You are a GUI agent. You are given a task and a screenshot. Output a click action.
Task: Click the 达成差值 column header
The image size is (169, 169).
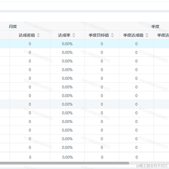click(x=30, y=35)
